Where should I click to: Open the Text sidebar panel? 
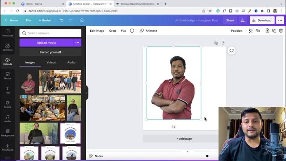(8, 90)
